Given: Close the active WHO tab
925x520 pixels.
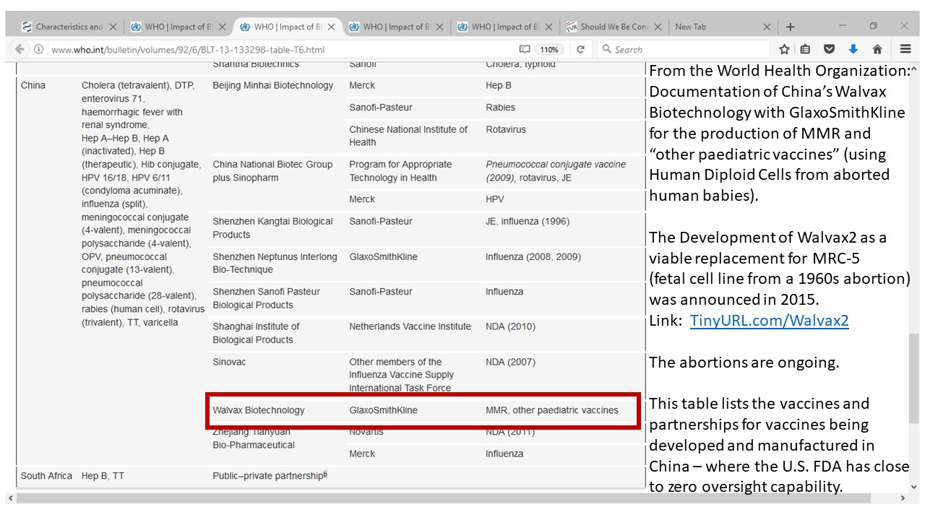Looking at the screenshot, I should tap(331, 27).
